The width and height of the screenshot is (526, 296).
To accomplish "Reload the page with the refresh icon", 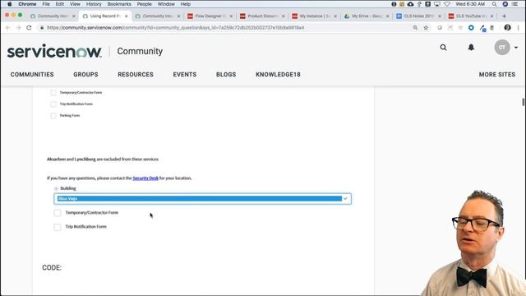I will point(29,28).
